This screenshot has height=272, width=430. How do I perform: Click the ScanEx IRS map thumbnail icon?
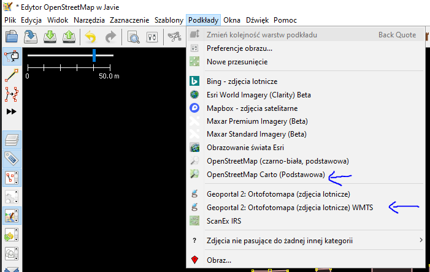[x=194, y=221]
